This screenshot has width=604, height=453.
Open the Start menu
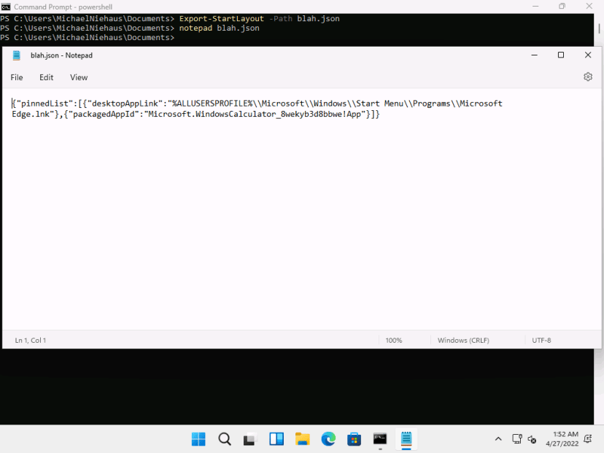(x=198, y=439)
